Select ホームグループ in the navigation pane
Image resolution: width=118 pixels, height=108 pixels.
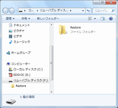coord(21,53)
